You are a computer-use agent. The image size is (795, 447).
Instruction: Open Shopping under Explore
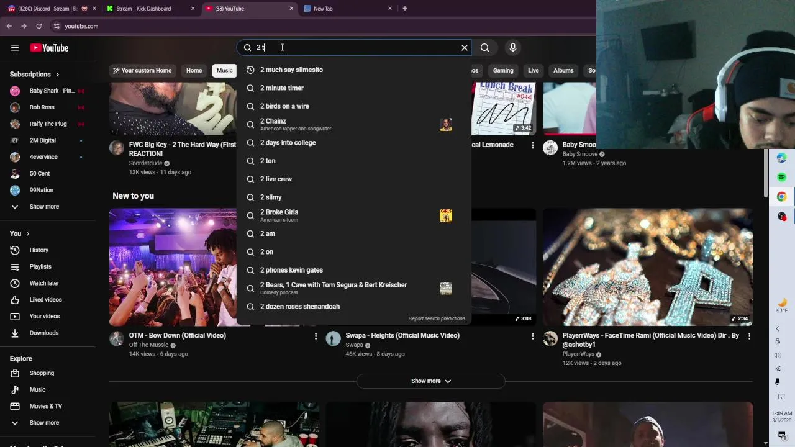[47, 373]
